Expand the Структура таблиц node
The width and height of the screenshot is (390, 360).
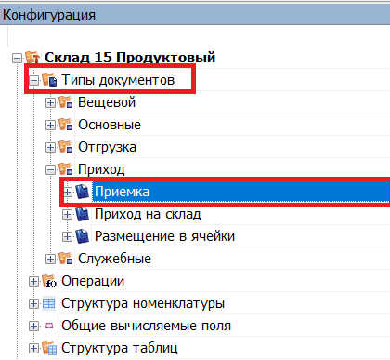click(x=33, y=348)
